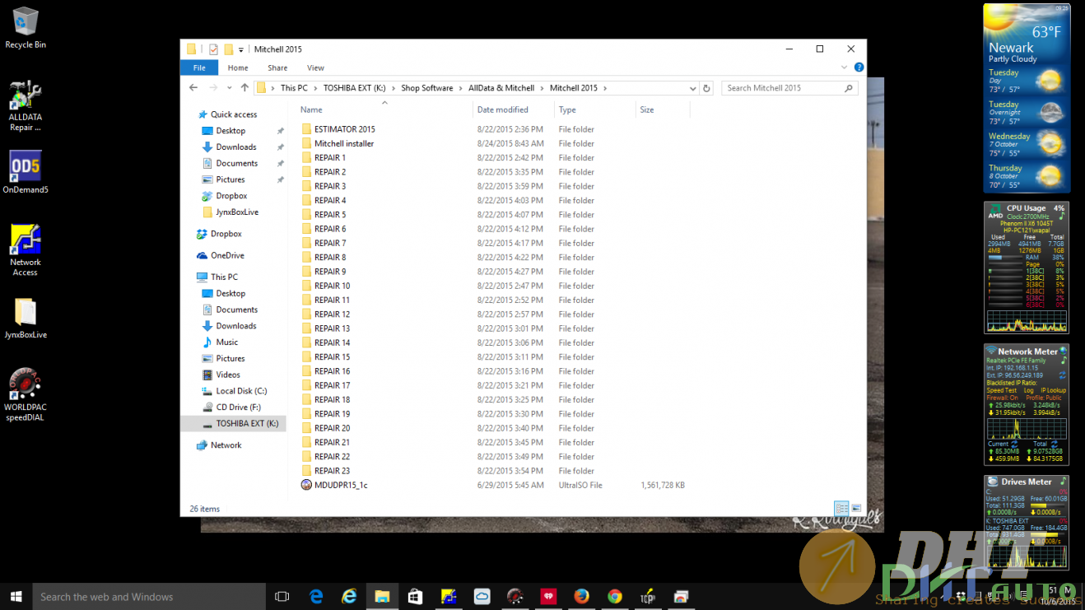This screenshot has height=610, width=1085.
Task: Click the Back navigation arrow
Action: (193, 88)
